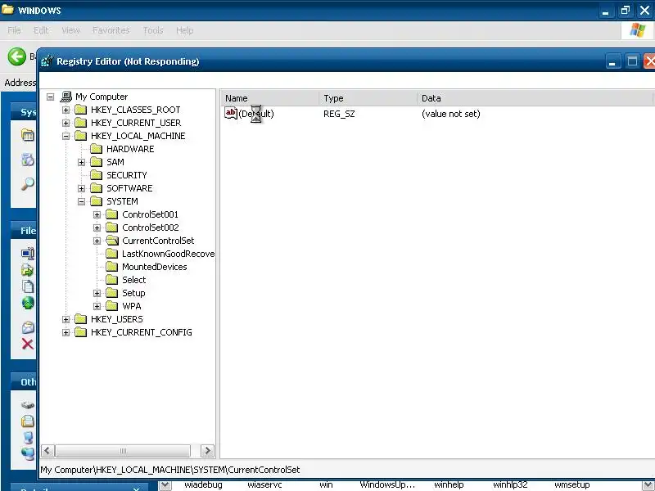
Task: Select the LastKnownGoodRecovery key label
Action: (x=169, y=254)
